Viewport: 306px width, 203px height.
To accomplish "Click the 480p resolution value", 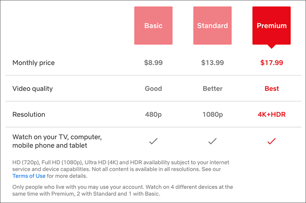I will (x=153, y=114).
